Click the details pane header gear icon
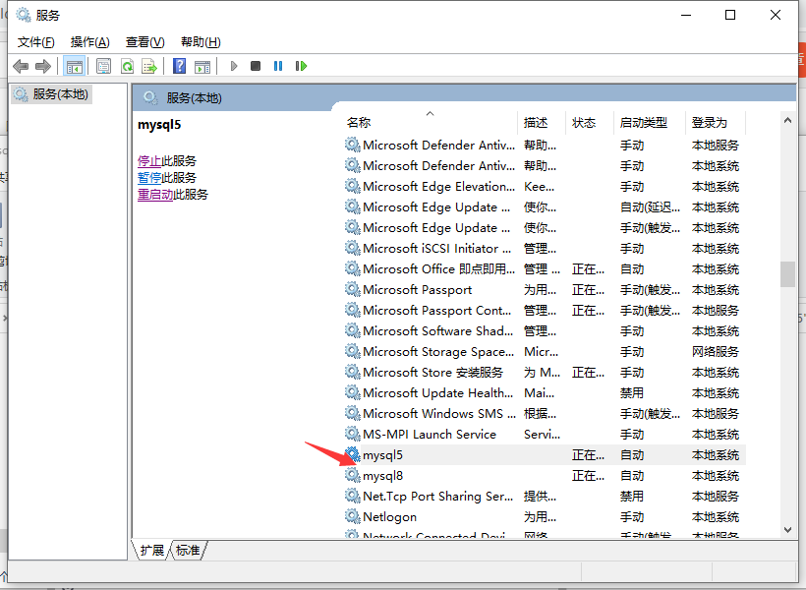 click(x=150, y=97)
